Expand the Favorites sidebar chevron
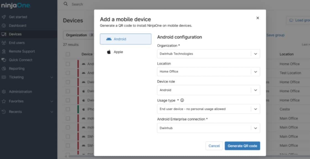Screen dimensions: 310x159 click(x=52, y=101)
